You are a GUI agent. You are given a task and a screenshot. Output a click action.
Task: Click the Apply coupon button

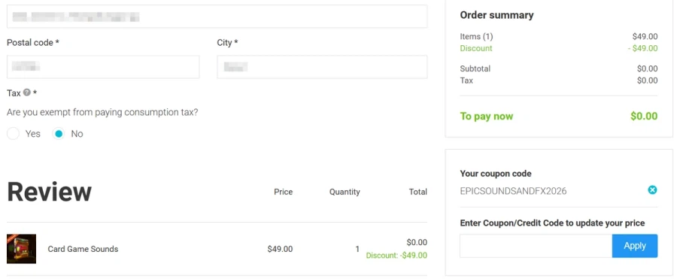[x=635, y=246]
